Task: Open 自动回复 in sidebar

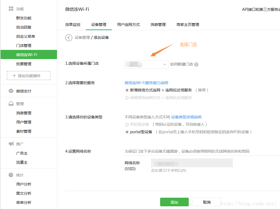Action: [24, 27]
